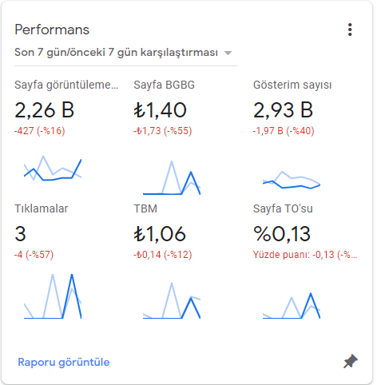The height and width of the screenshot is (385, 381).
Task: Click the 2,93 B impressions value
Action: (283, 110)
